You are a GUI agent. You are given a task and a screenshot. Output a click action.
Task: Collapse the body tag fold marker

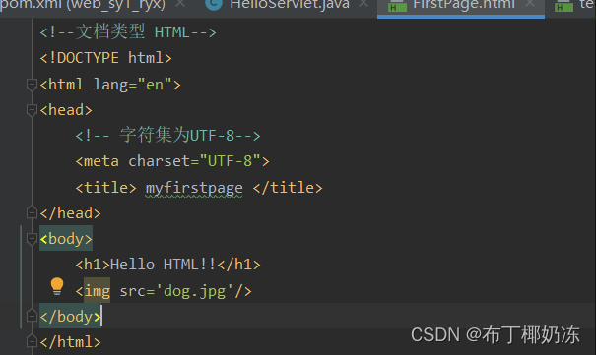pyautogui.click(x=32, y=239)
